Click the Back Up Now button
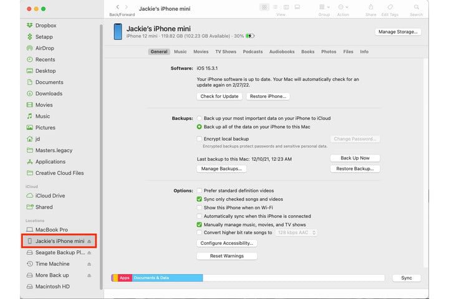449x299 pixels. click(355, 158)
